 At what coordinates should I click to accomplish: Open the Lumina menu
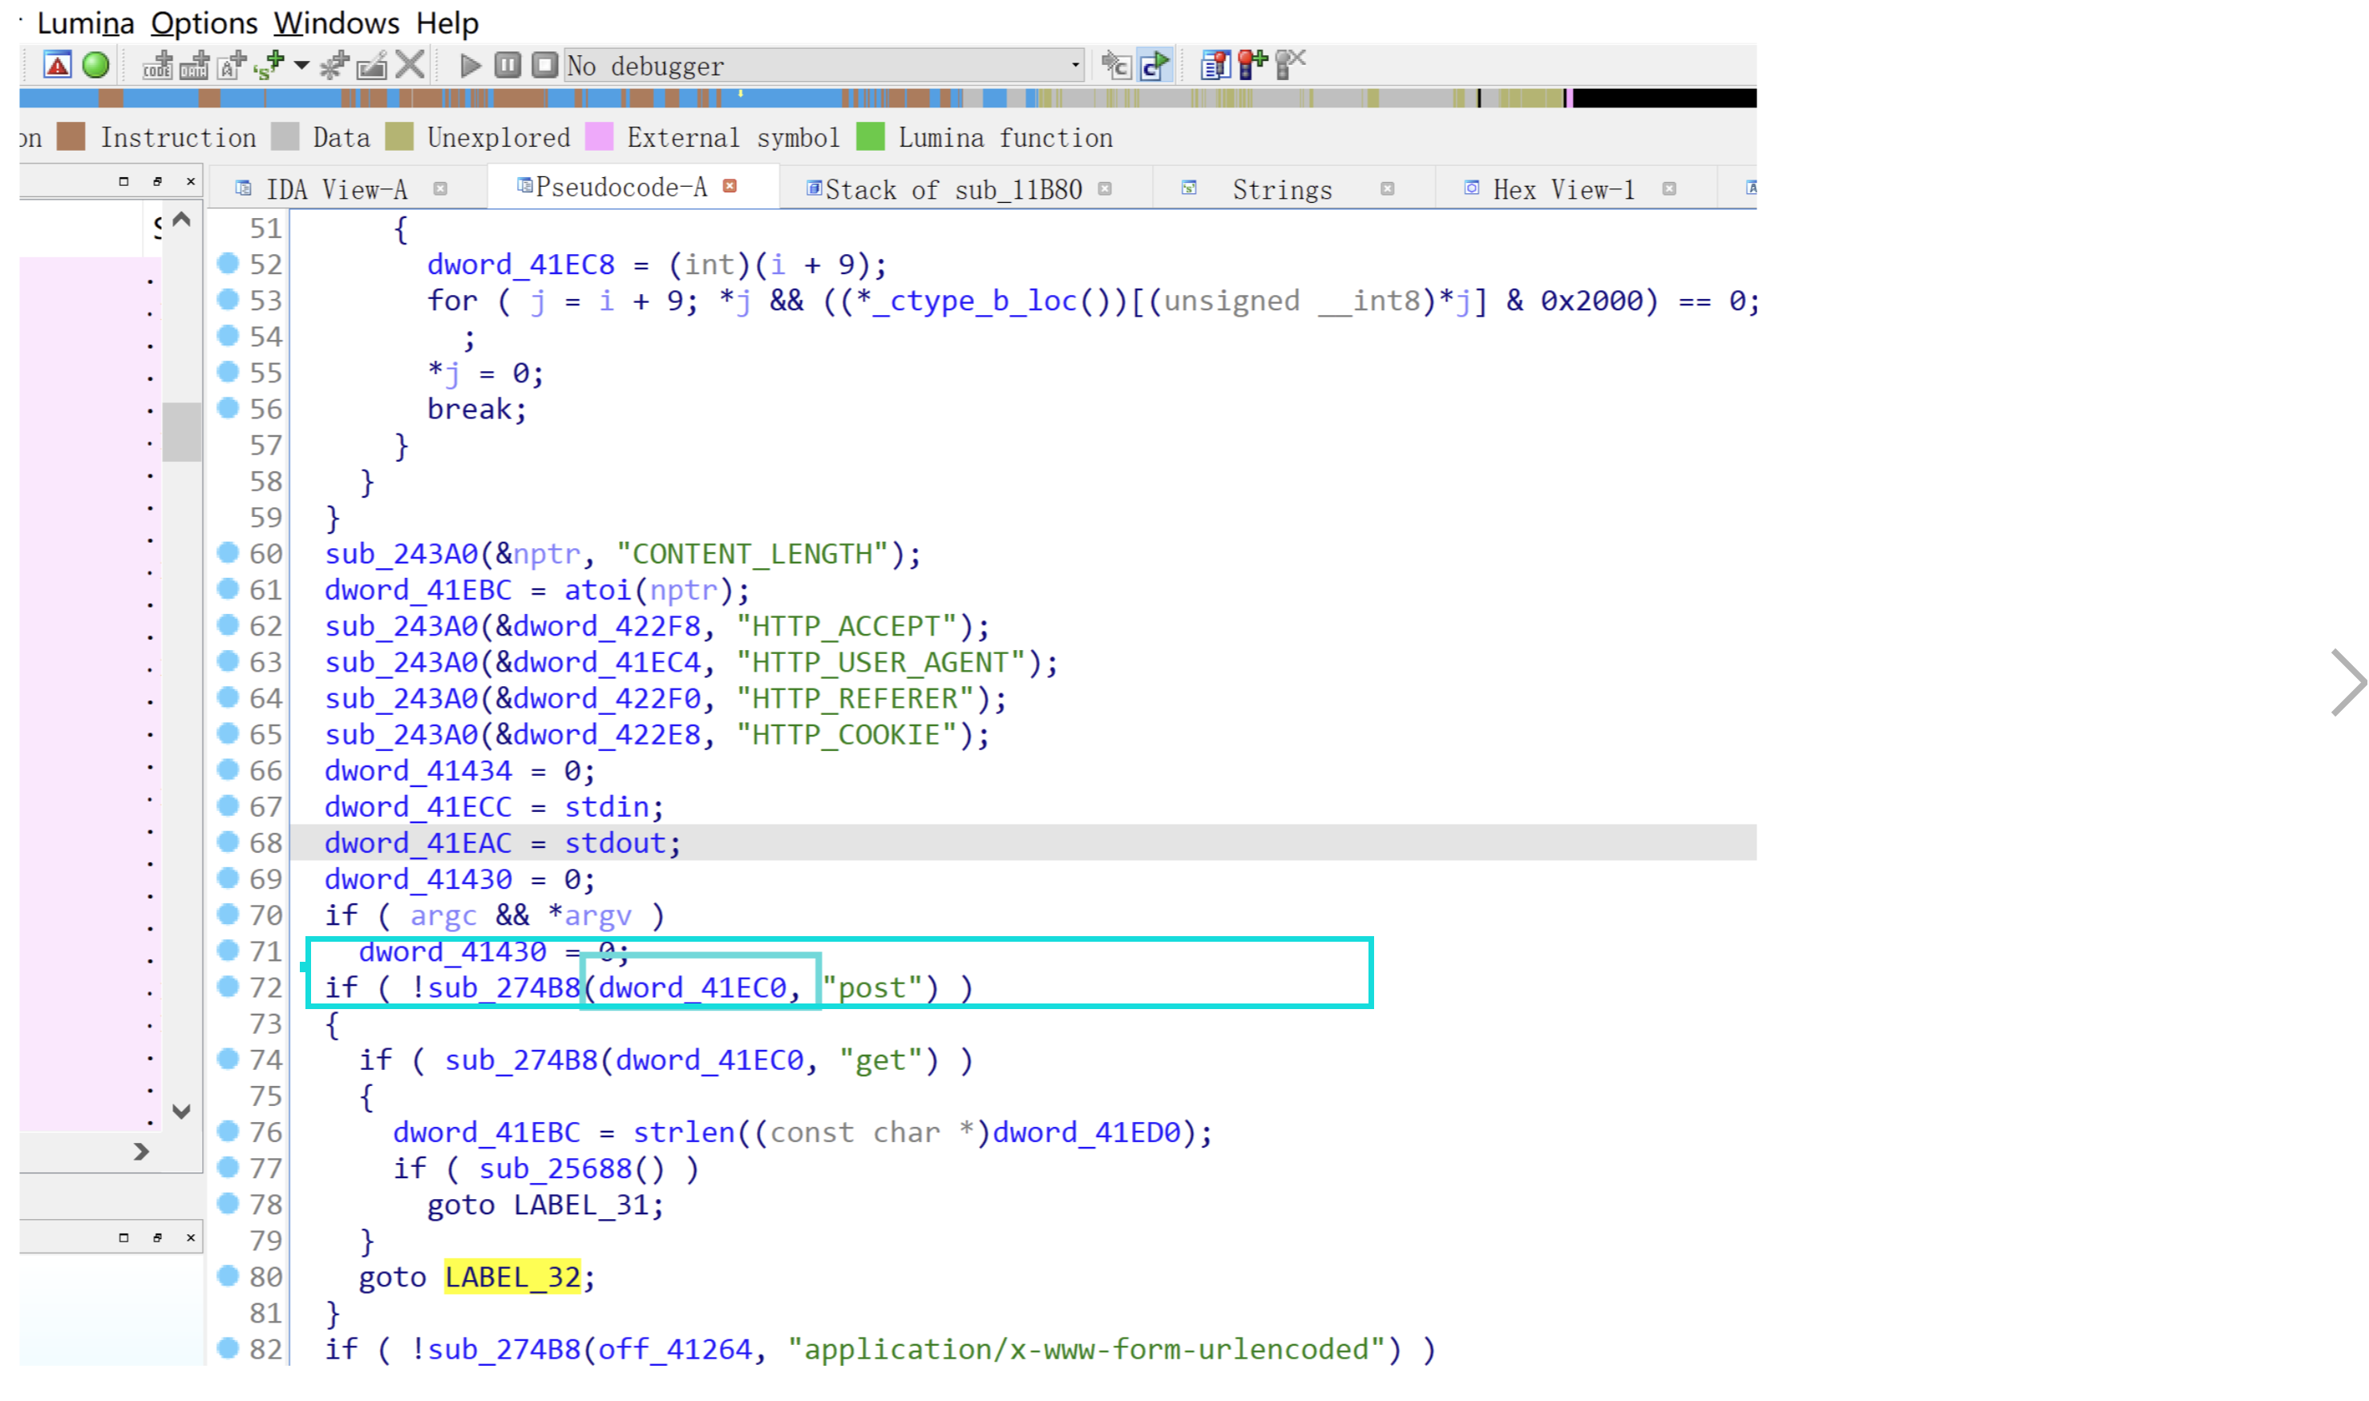[85, 22]
